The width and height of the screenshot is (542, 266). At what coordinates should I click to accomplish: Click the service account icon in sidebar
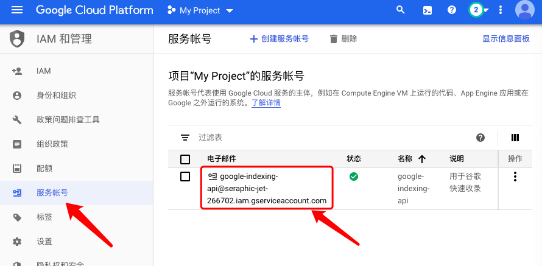coord(17,193)
